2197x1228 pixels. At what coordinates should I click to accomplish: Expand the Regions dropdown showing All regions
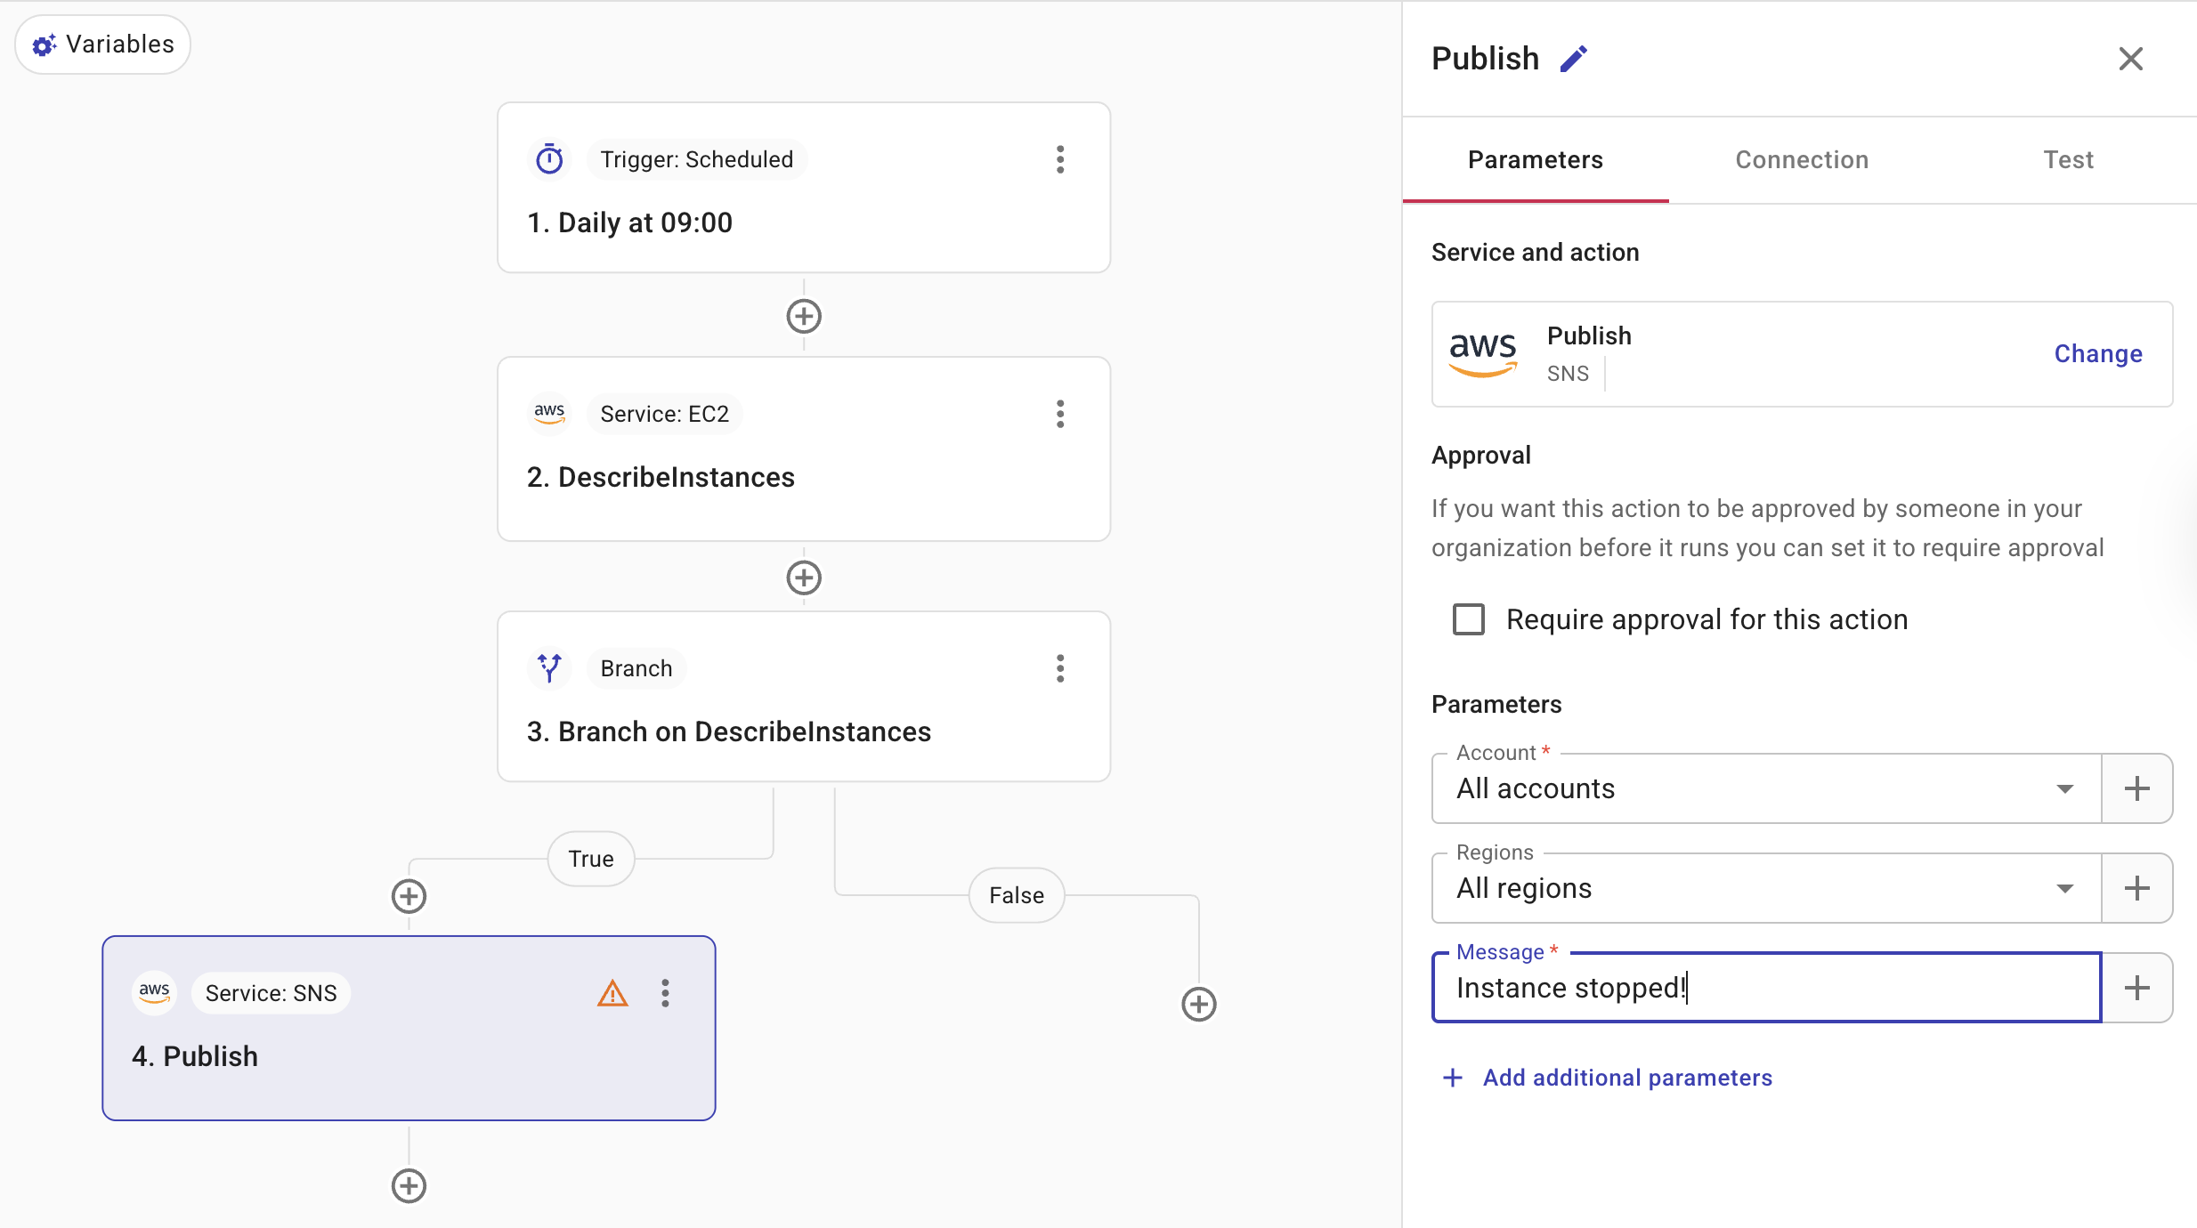pos(2063,889)
